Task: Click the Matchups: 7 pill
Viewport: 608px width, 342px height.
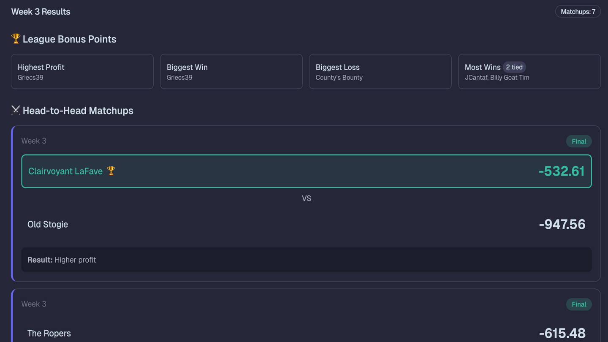Action: tap(578, 11)
